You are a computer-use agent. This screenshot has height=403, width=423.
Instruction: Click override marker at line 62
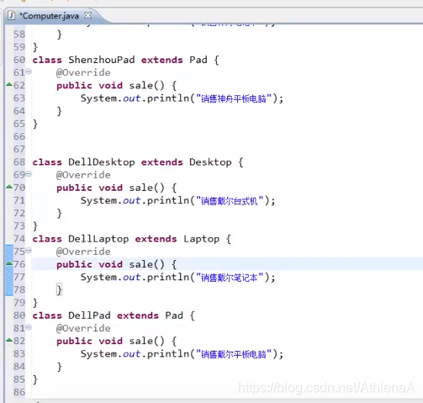[9, 84]
